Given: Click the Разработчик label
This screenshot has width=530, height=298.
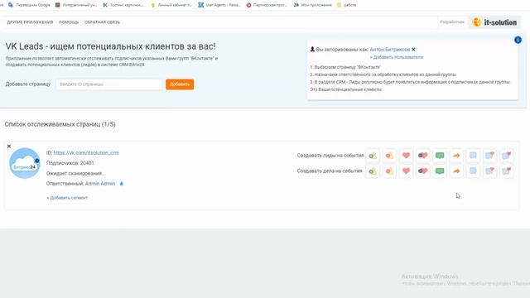Looking at the screenshot, I should (452, 22).
